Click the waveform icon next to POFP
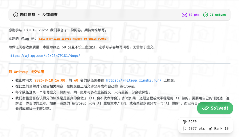Screen dimensions: 239x137 [x=184, y=122]
